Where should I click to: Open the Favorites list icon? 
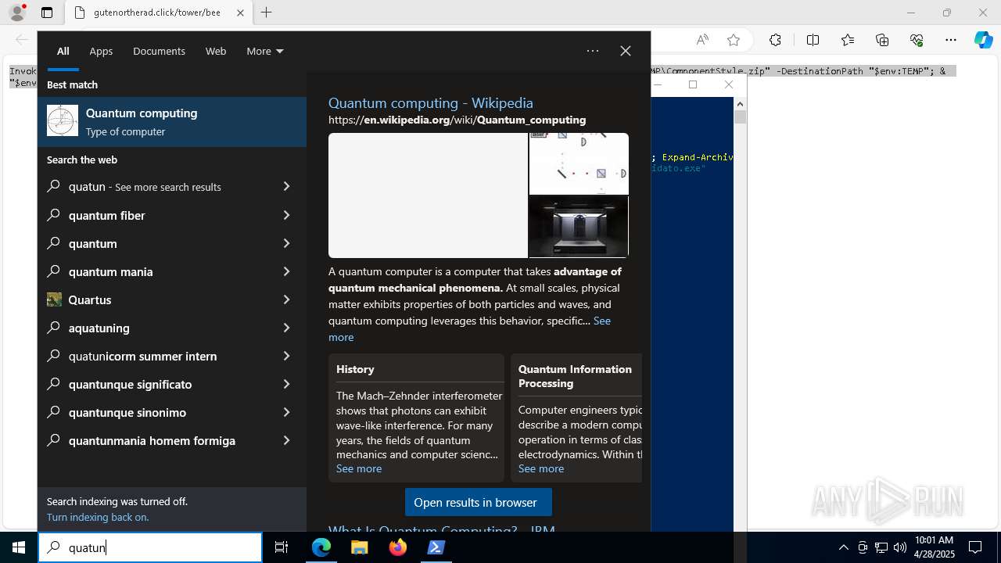[848, 40]
